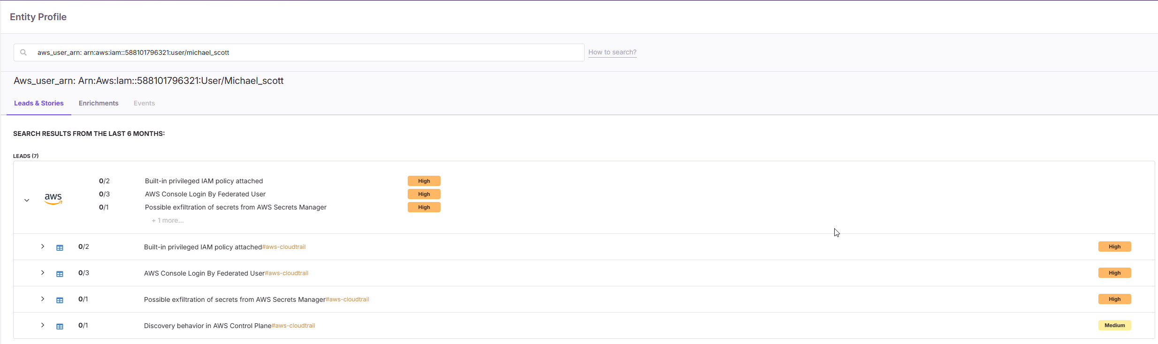Click table icon beside AWS Console Login row

pyautogui.click(x=60, y=274)
